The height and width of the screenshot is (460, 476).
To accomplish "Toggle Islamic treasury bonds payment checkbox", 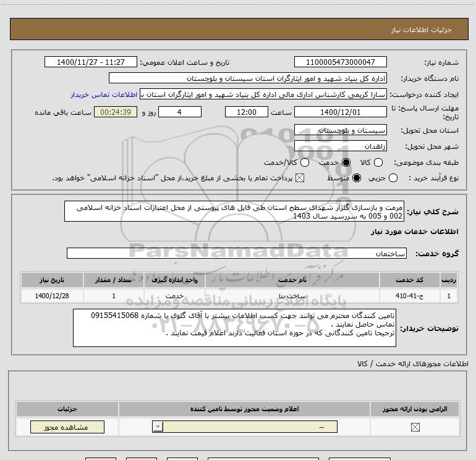I will click(300, 178).
